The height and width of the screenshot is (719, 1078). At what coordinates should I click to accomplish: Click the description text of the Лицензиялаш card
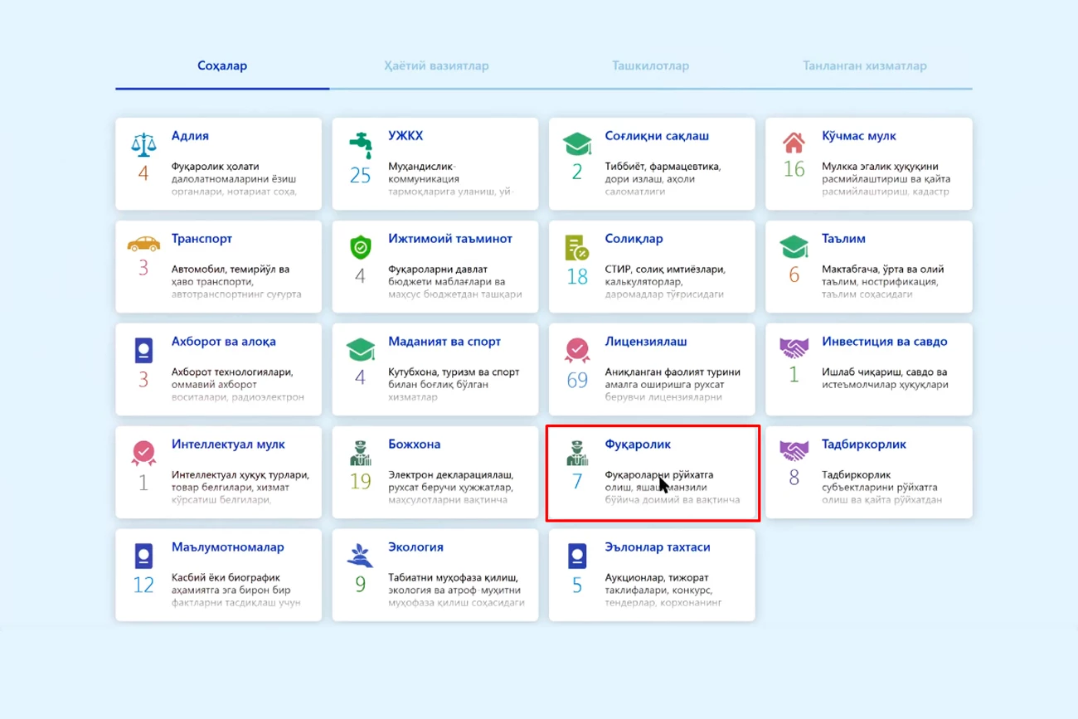673,384
